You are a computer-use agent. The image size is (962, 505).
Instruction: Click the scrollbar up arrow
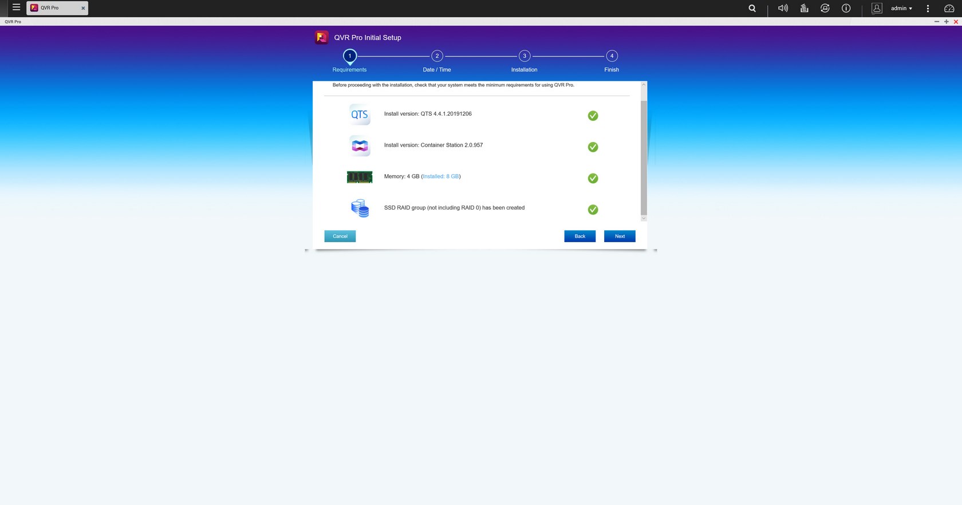(644, 85)
